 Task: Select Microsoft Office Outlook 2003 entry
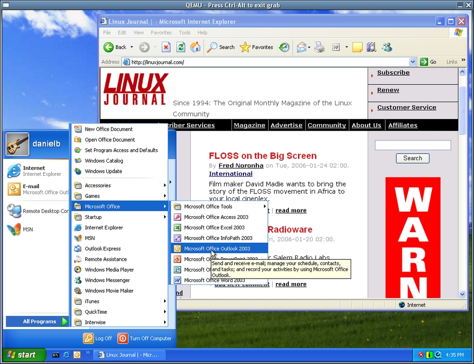tap(217, 248)
